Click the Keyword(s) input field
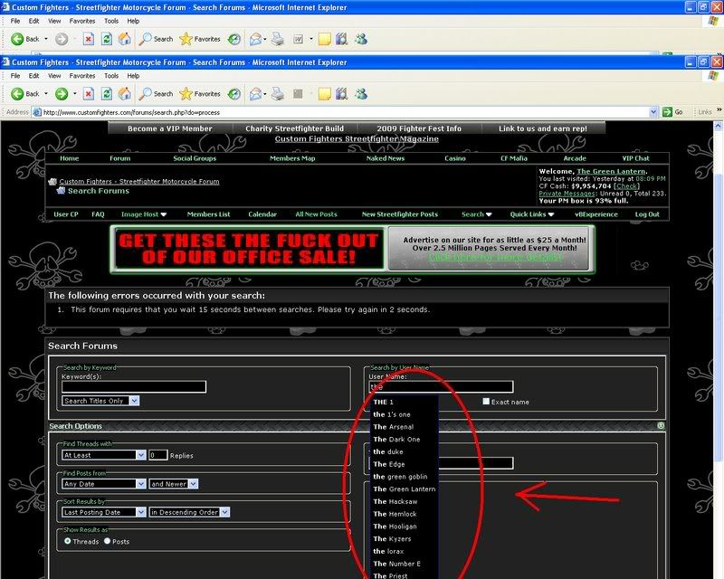724x579 pixels. 134,387
